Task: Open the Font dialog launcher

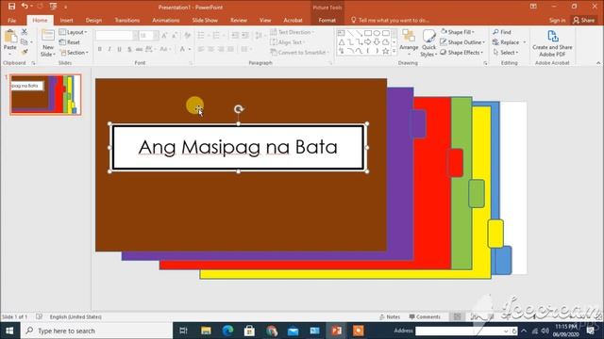Action: pos(191,63)
